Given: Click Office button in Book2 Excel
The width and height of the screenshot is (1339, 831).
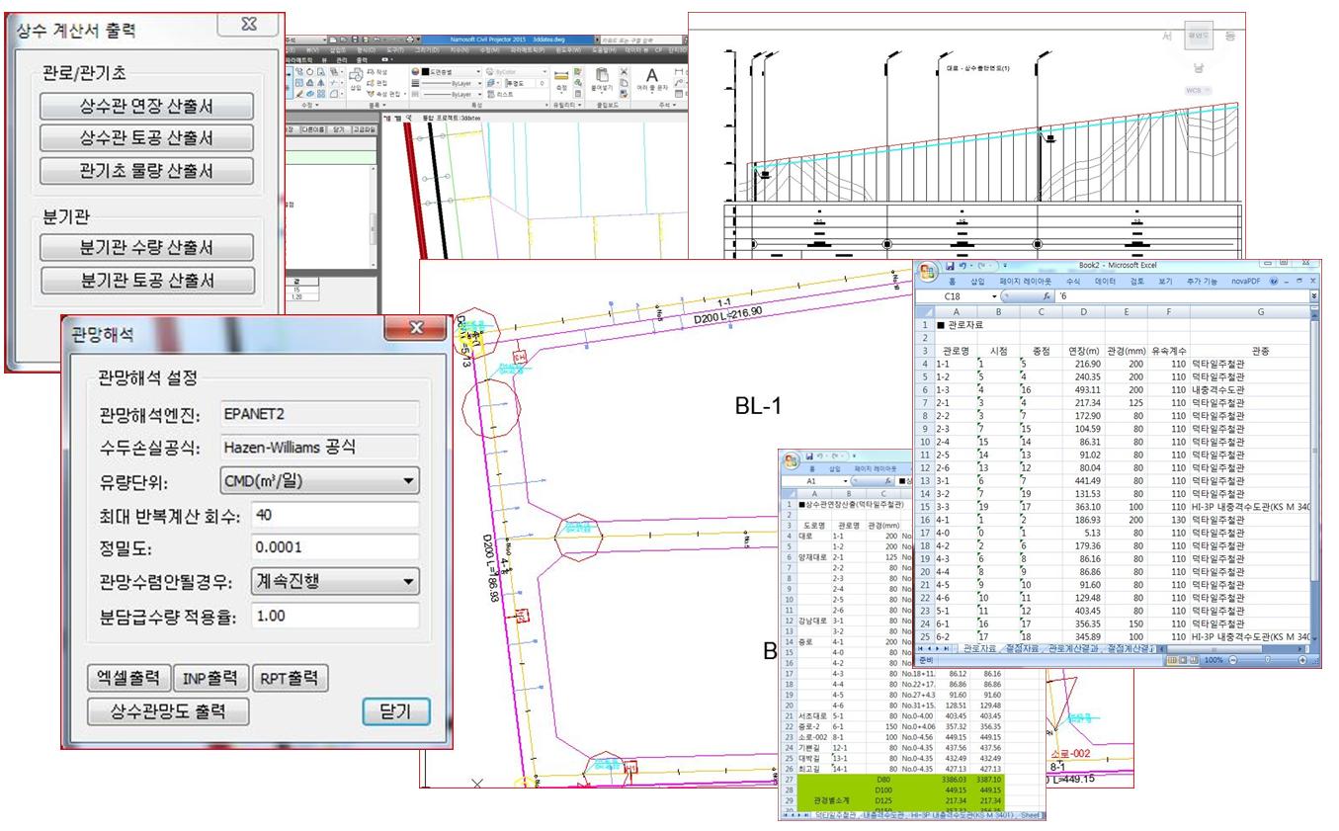Looking at the screenshot, I should [x=927, y=274].
